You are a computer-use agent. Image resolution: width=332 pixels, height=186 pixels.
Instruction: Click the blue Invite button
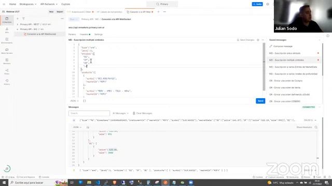257,4
